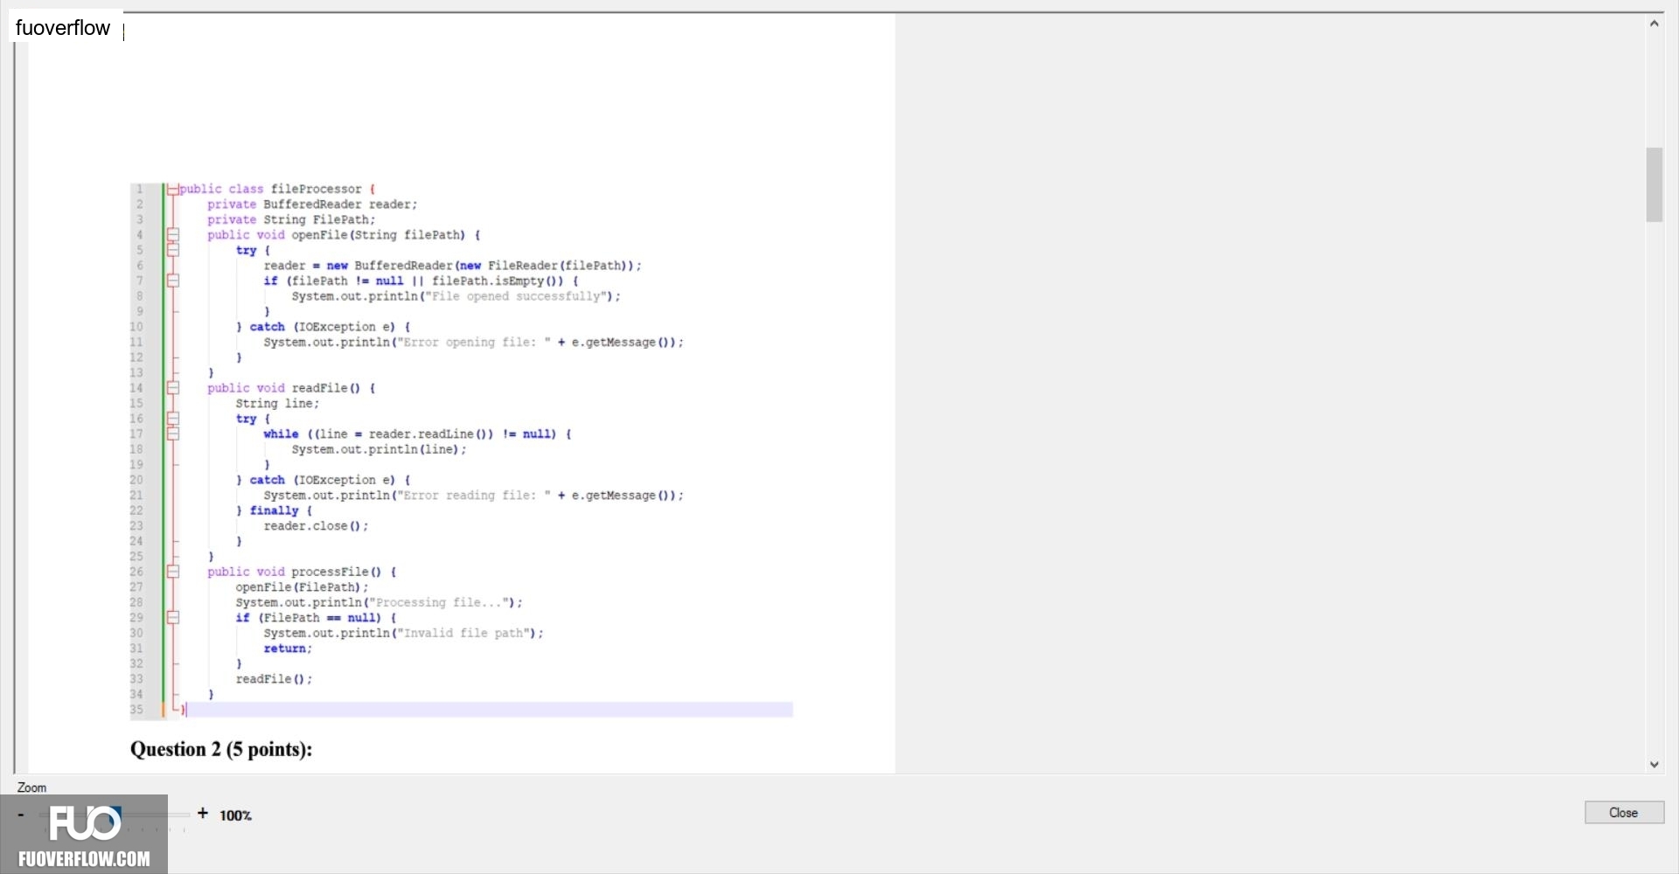Click the scroll down arrow
Screen dimensions: 1679x874
click(1654, 764)
